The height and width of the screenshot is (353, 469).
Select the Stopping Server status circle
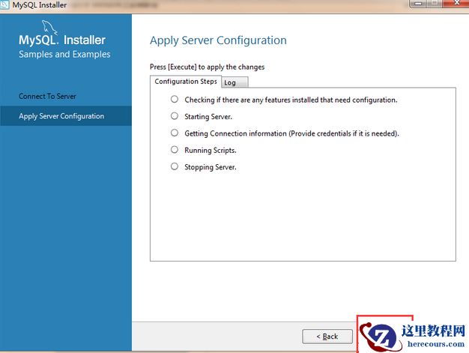[x=175, y=166]
